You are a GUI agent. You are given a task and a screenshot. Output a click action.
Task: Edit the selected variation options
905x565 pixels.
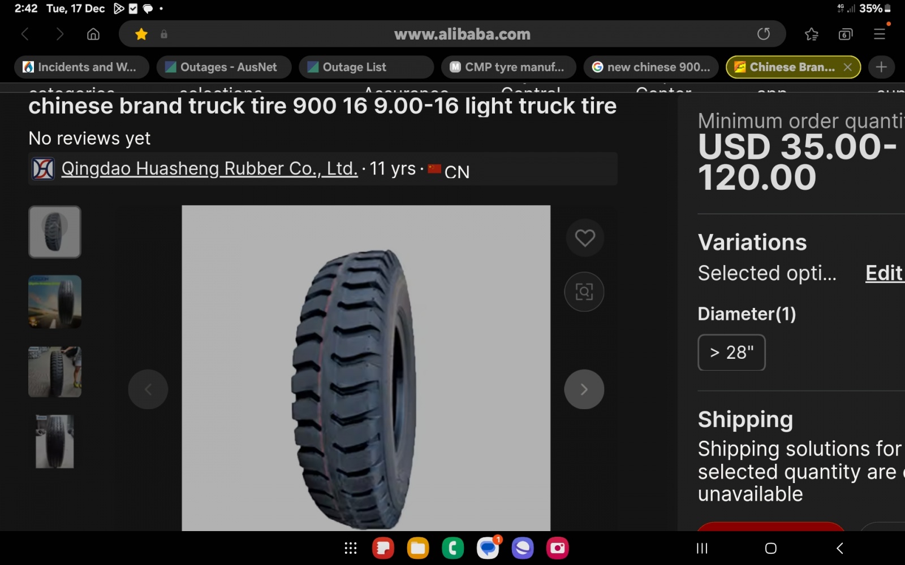885,273
